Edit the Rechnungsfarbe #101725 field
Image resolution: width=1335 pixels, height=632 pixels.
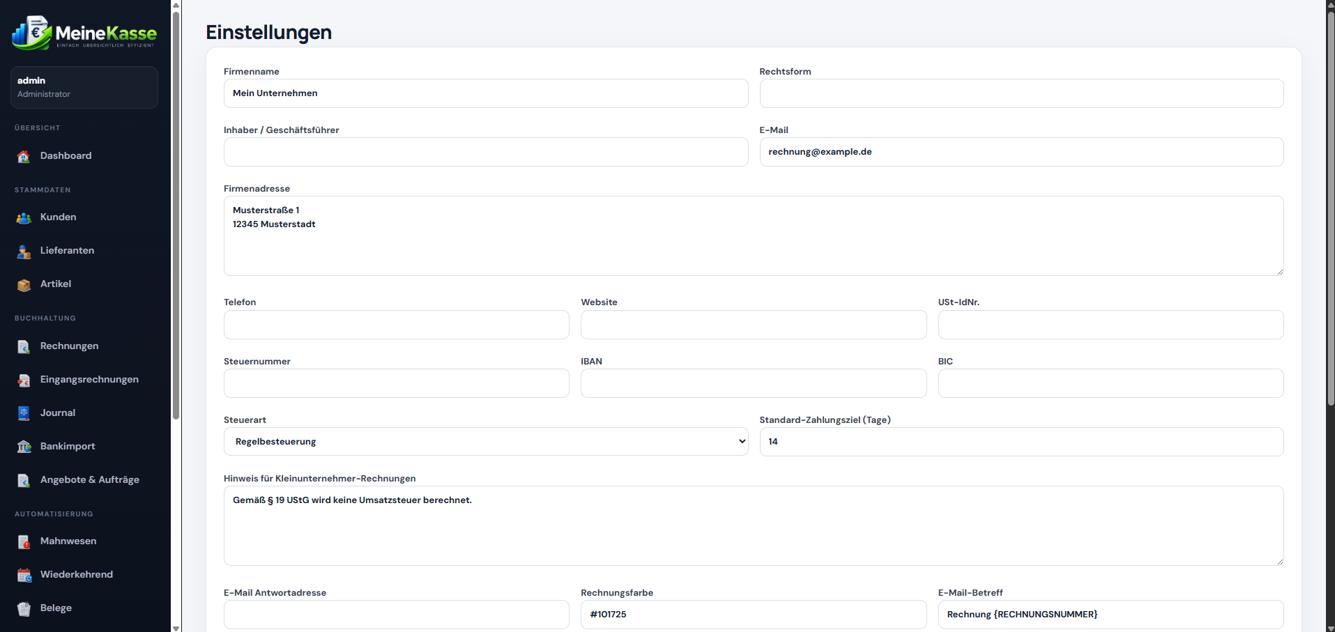coord(754,615)
